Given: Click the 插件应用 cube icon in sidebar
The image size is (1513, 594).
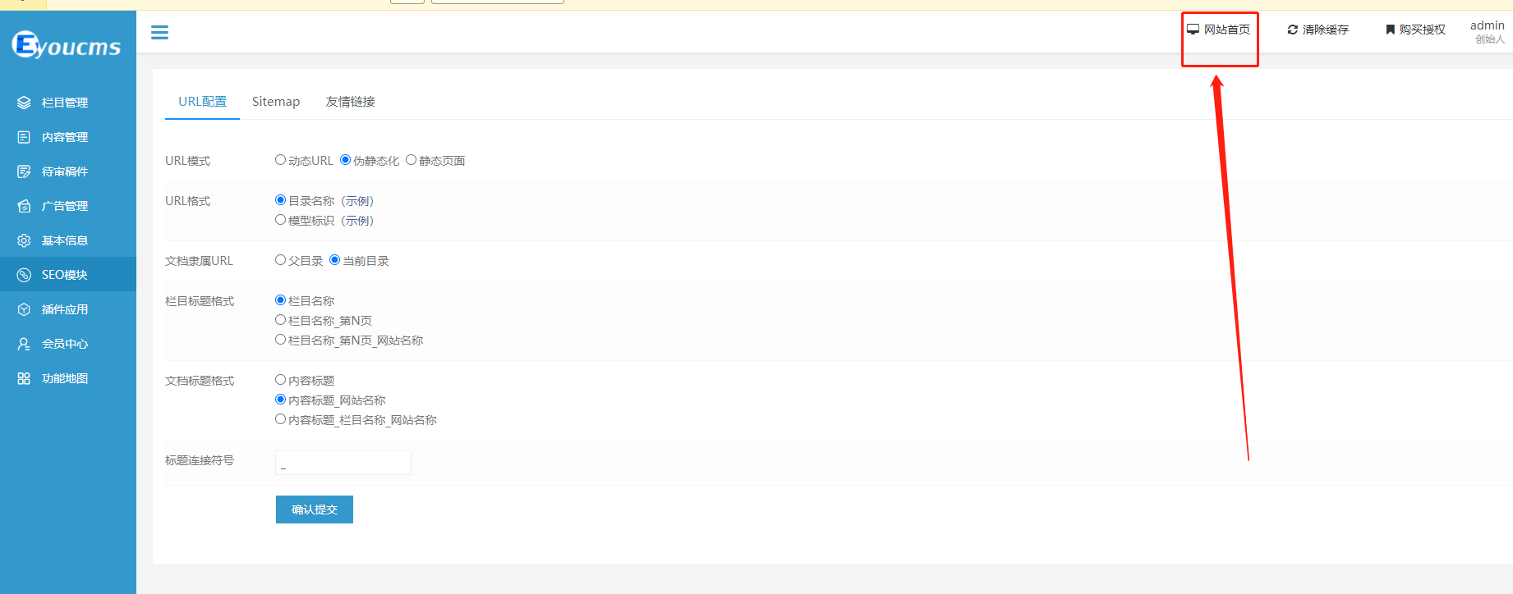Looking at the screenshot, I should coord(24,309).
